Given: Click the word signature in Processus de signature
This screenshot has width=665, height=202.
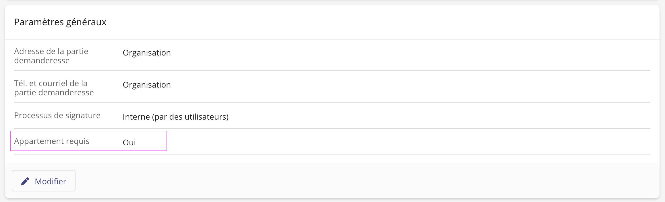Looking at the screenshot, I should click(83, 116).
